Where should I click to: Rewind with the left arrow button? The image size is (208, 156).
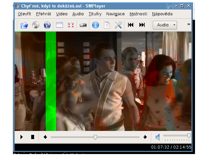point(45,137)
